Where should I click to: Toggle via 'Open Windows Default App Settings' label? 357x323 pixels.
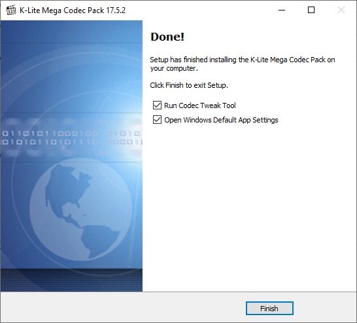click(x=221, y=120)
